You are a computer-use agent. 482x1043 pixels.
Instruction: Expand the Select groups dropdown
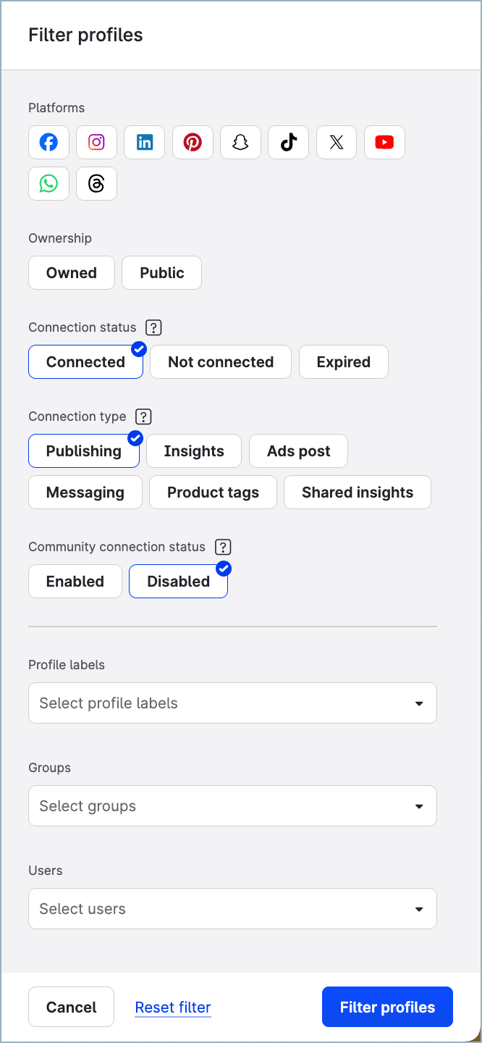232,805
